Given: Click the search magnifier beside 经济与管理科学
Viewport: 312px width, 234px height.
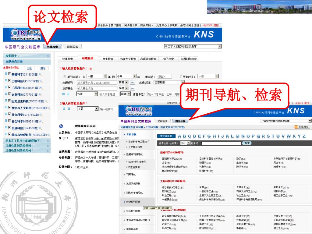Looking at the screenshot, I should pos(49,135).
